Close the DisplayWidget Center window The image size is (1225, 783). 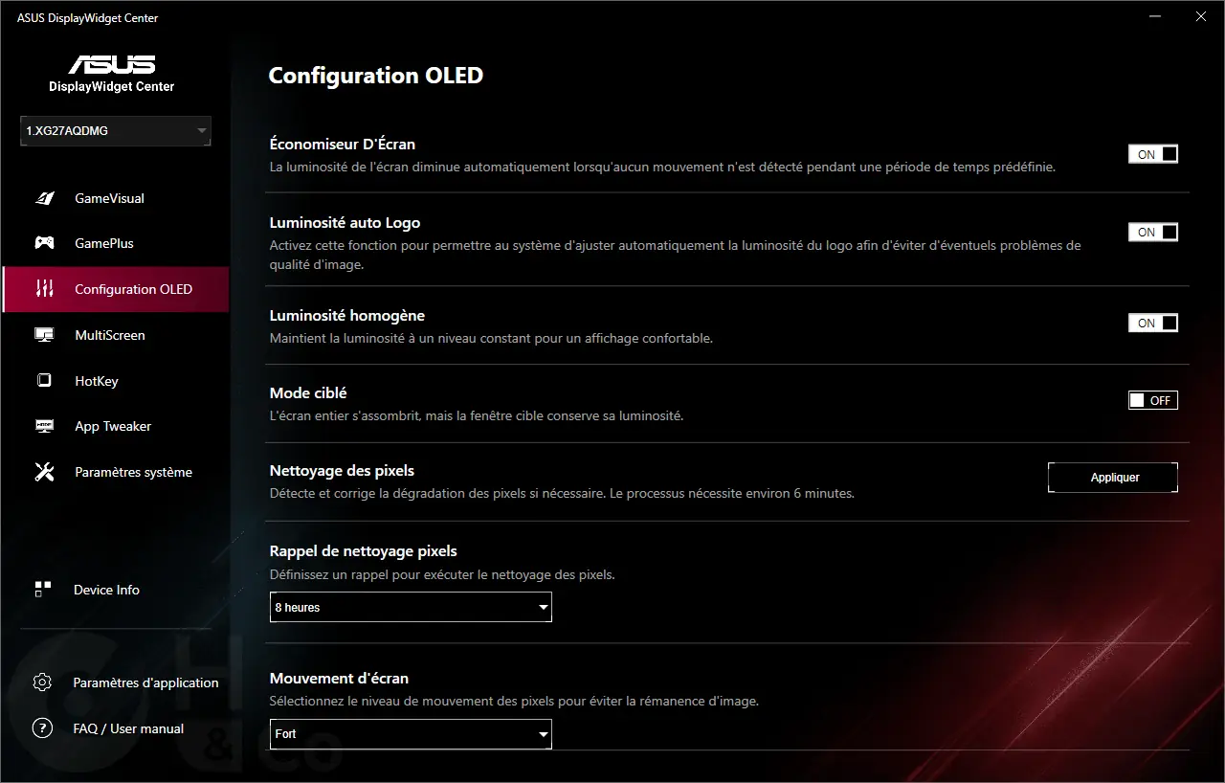(x=1200, y=16)
